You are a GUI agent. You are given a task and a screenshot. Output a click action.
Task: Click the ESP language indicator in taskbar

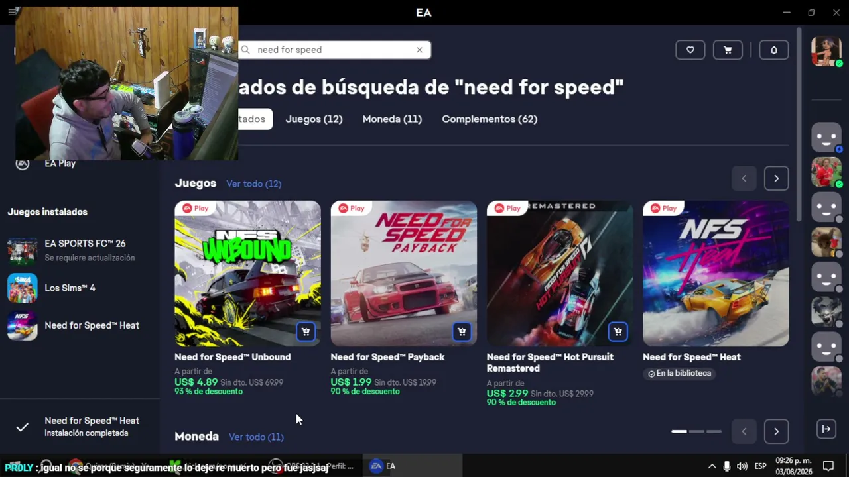pos(761,466)
